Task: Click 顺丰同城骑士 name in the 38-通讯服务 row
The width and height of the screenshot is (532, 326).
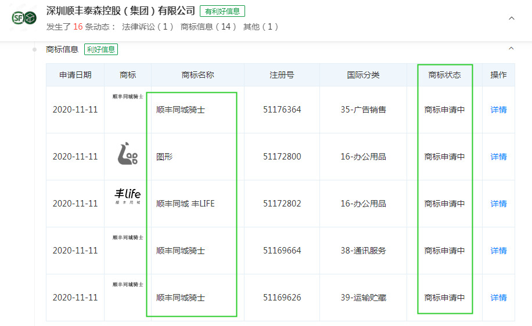Action: point(181,251)
